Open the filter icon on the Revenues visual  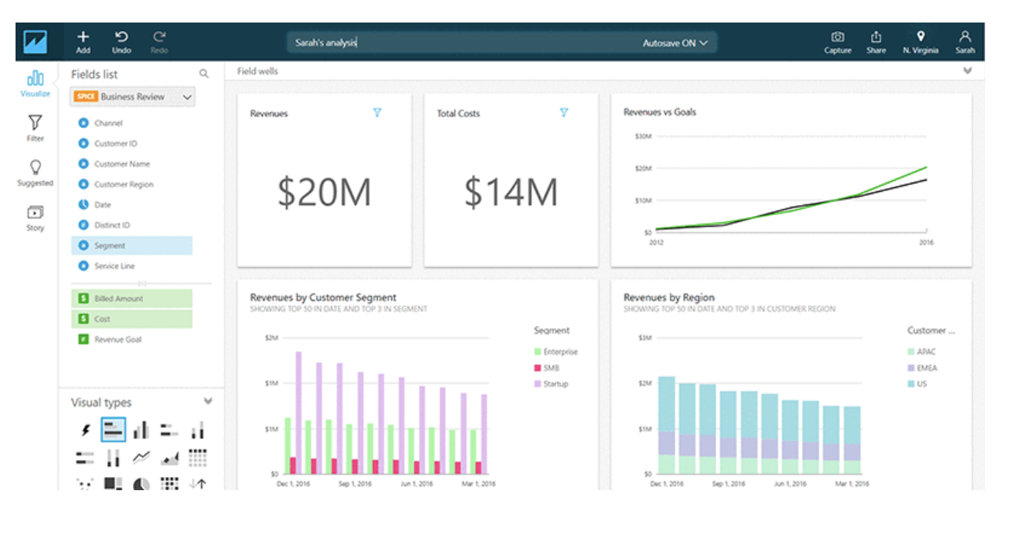tap(378, 113)
